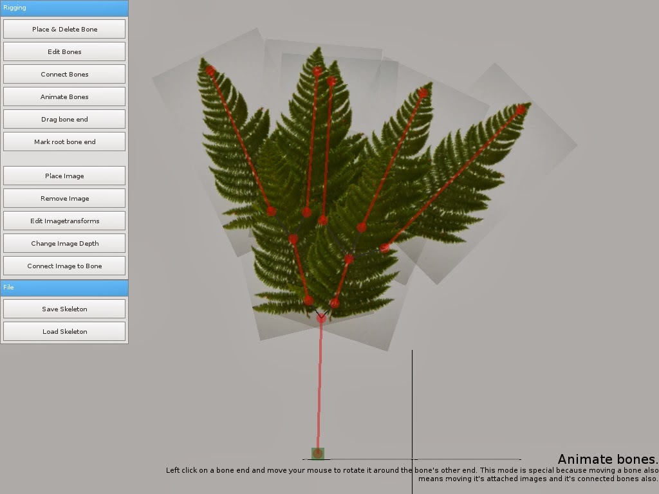
Task: Open Edit Imagetransforms mode
Action: (x=64, y=221)
